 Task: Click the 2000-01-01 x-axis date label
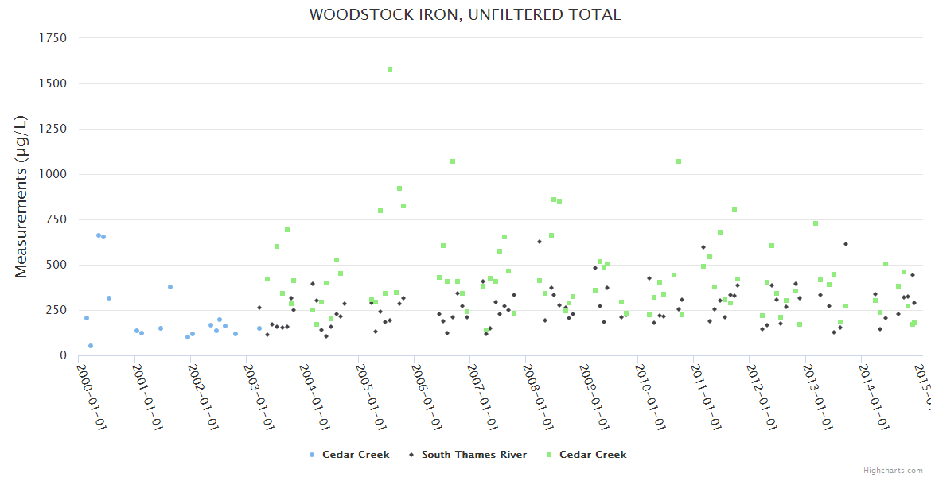[x=92, y=386]
